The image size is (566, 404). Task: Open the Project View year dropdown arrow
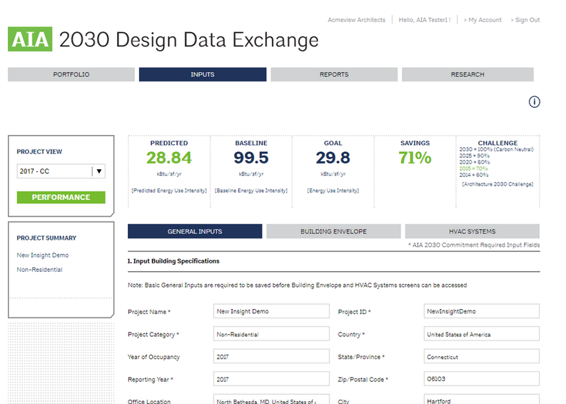pyautogui.click(x=99, y=171)
